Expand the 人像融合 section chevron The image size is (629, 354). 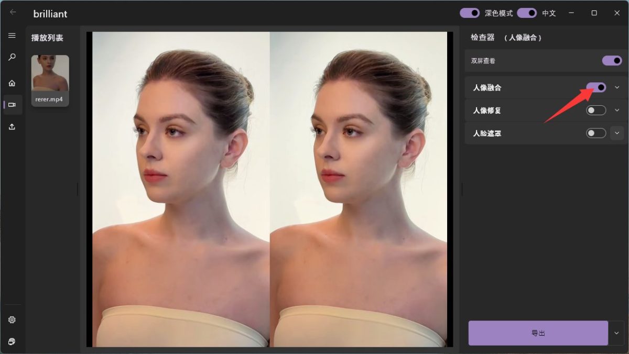tap(617, 87)
